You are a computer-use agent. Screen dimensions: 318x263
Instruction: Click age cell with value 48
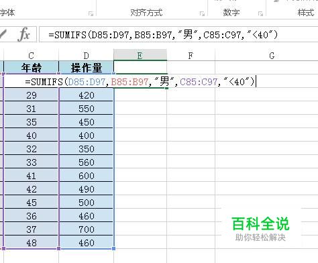pyautogui.click(x=32, y=243)
